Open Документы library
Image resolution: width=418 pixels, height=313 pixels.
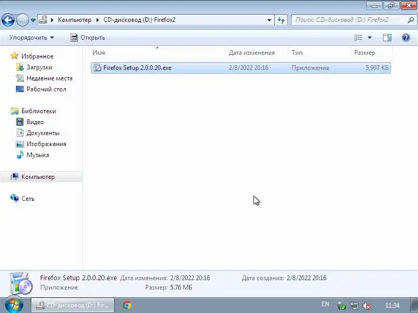point(43,133)
